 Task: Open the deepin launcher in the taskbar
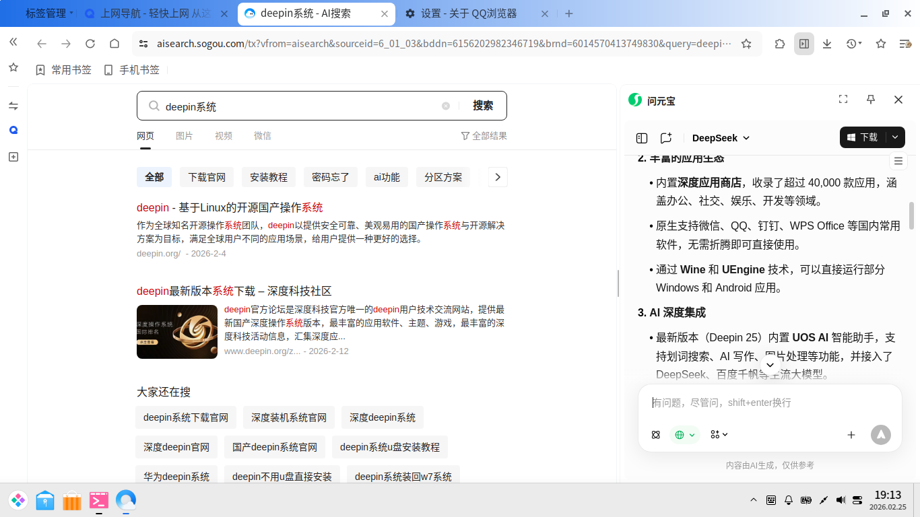pos(18,499)
